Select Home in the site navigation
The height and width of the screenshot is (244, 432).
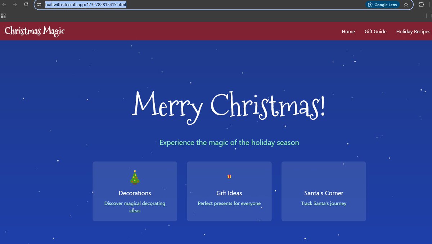[x=348, y=32]
